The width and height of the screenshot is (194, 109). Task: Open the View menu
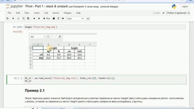27,13
